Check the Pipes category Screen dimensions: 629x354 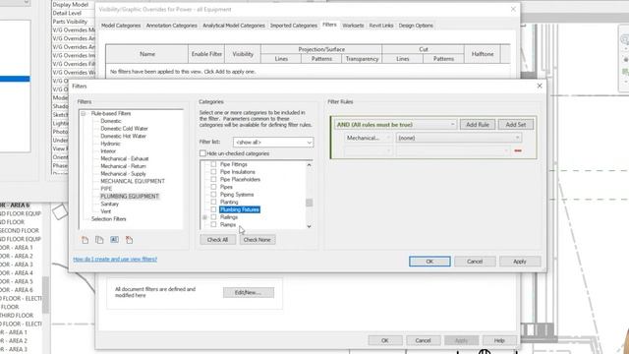tap(213, 187)
